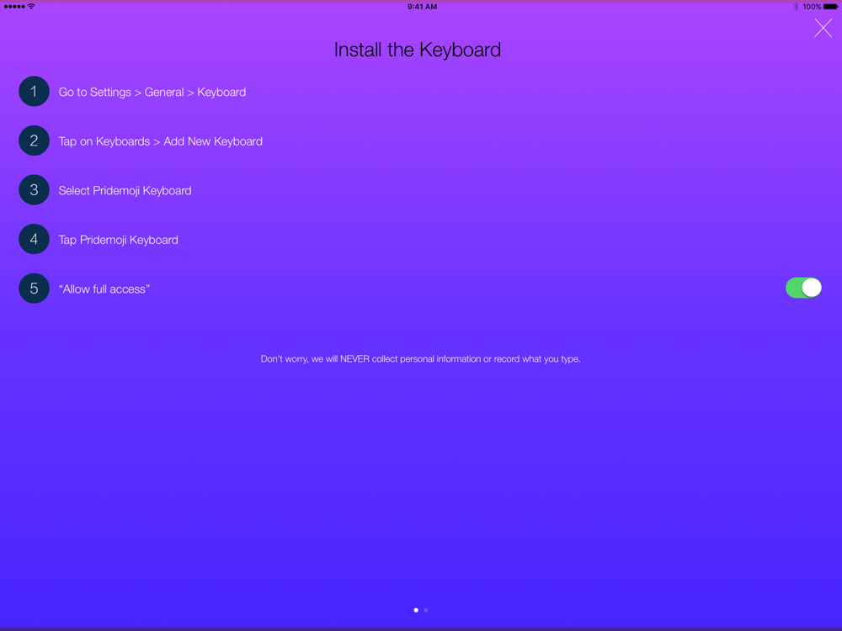Tap the signal strength dots

click(14, 7)
